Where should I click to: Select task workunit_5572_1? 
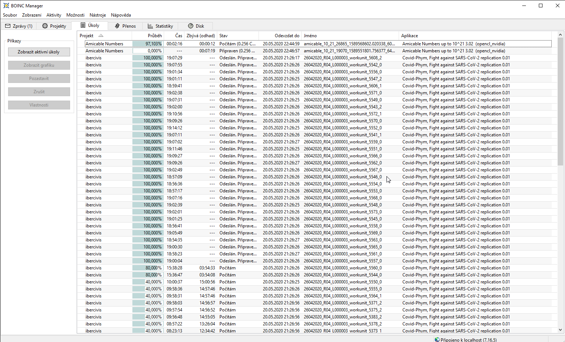(x=343, y=114)
